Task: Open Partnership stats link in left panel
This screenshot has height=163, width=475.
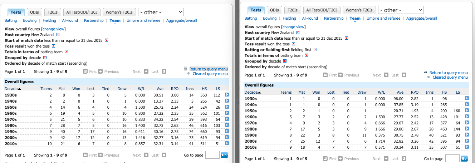Action: click(x=94, y=21)
